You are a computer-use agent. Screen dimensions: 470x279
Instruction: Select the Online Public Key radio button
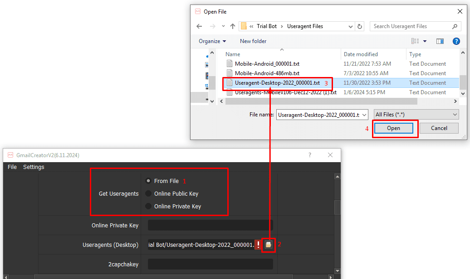coord(148,193)
